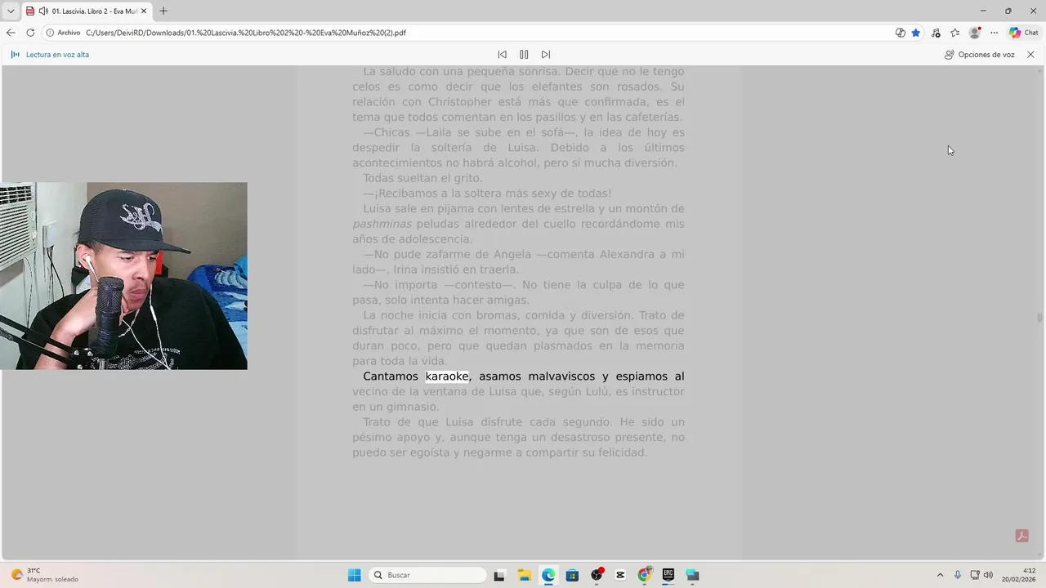This screenshot has height=588, width=1046.
Task: Close the read aloud toolbar
Action: click(x=1030, y=55)
